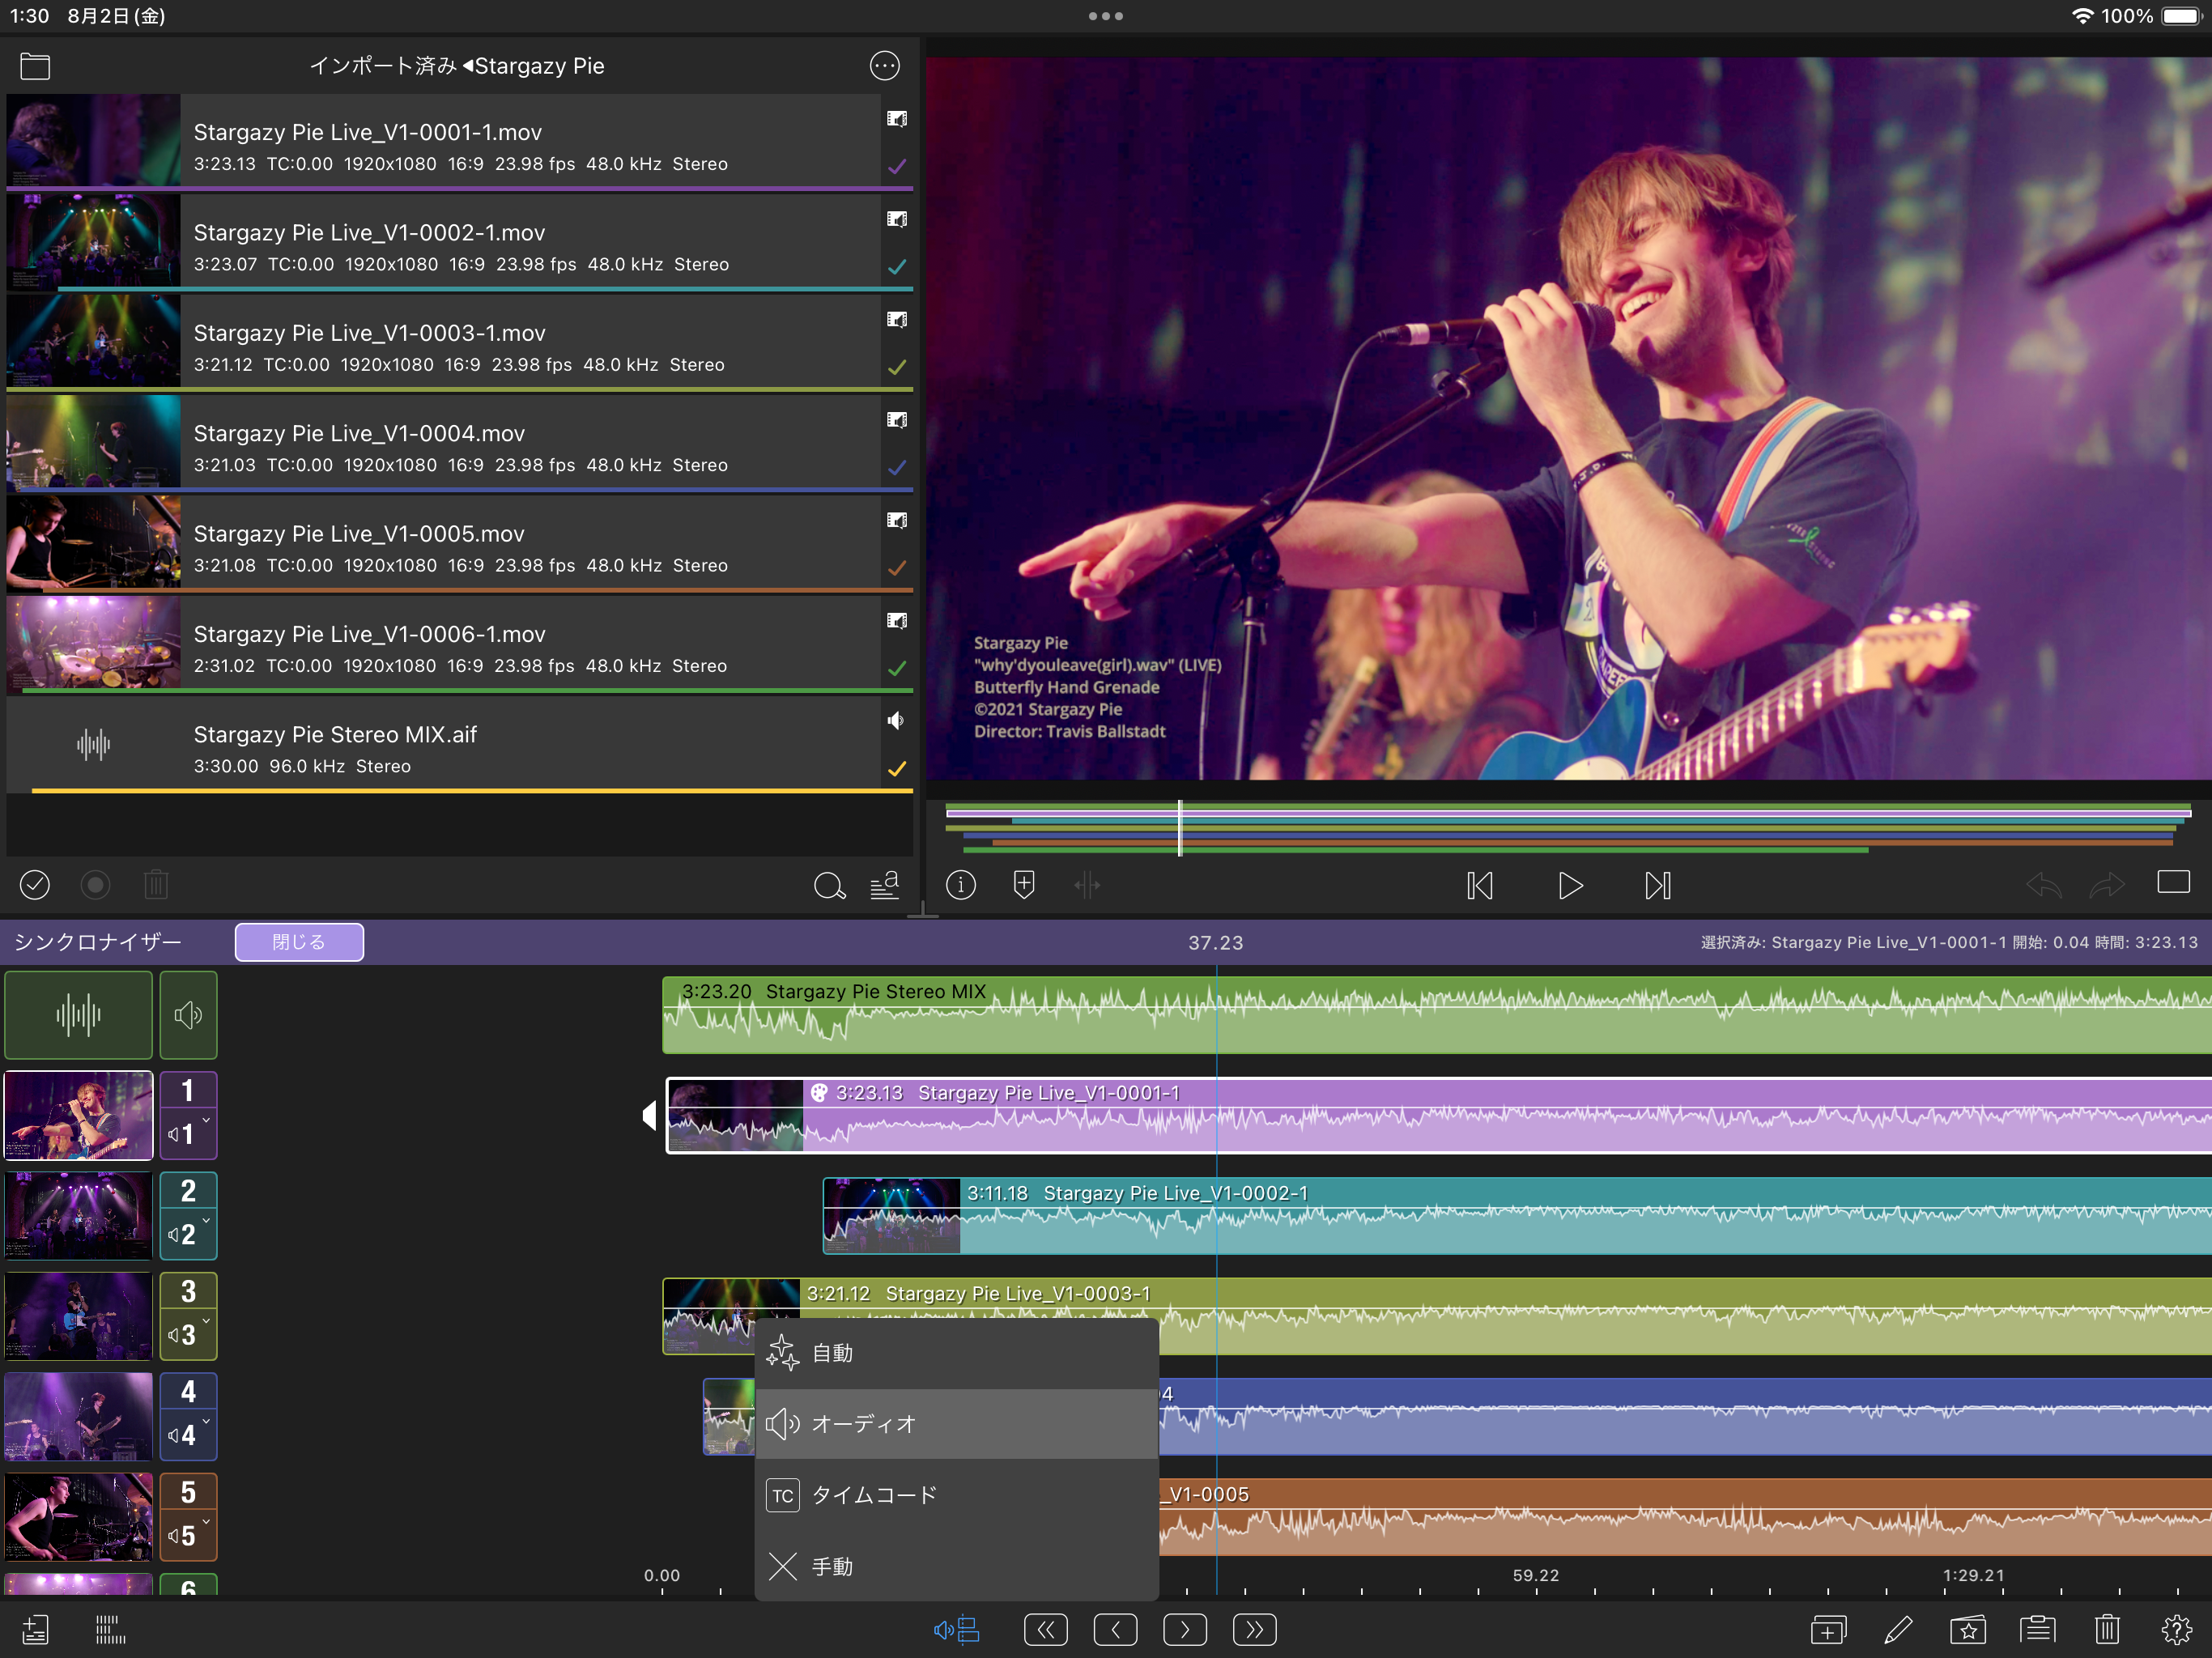Viewport: 2212px width, 1658px height.
Task: Click the search magnifier in media browser
Action: pyautogui.click(x=828, y=885)
